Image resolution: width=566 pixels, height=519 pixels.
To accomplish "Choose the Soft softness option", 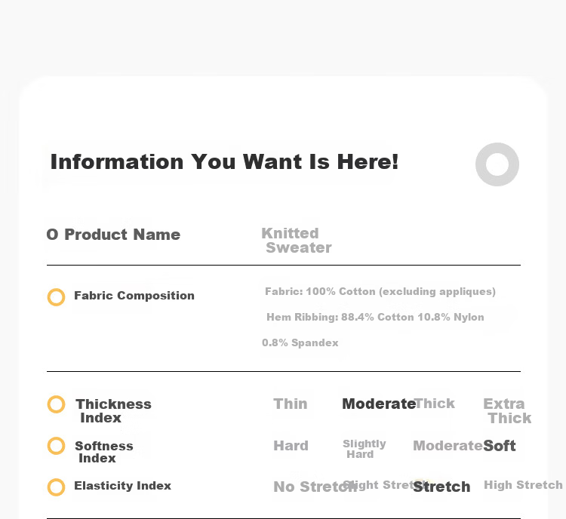I will [500, 446].
